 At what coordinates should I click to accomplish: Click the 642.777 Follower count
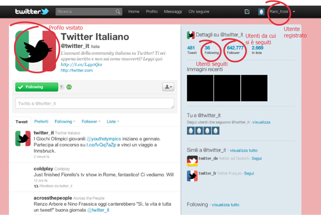[235, 50]
